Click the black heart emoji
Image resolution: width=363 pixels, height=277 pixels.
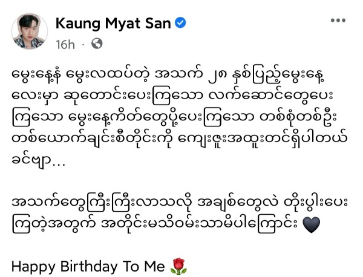[312, 224]
